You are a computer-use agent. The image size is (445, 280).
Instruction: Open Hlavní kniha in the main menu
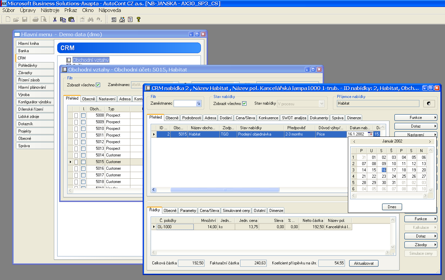[x=35, y=44]
